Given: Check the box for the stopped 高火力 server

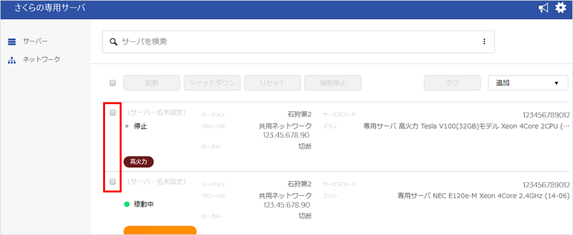Looking at the screenshot, I should [x=113, y=112].
